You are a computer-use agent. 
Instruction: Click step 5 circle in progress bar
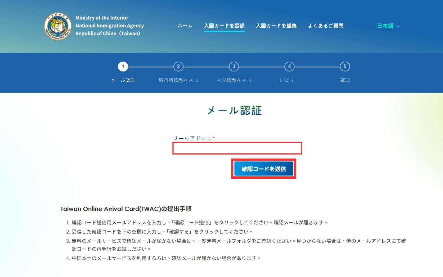(345, 67)
